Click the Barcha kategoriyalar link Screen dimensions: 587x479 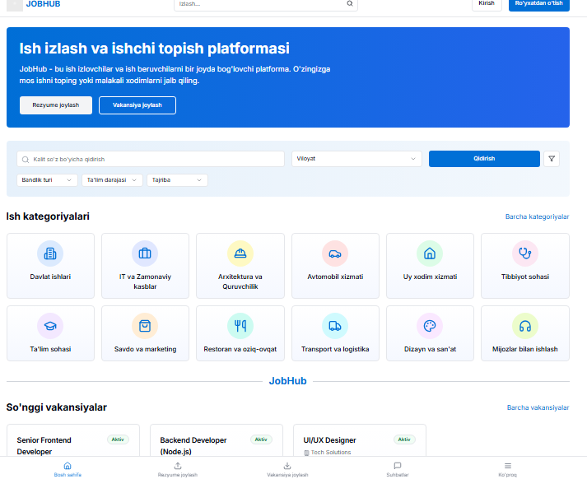(537, 216)
